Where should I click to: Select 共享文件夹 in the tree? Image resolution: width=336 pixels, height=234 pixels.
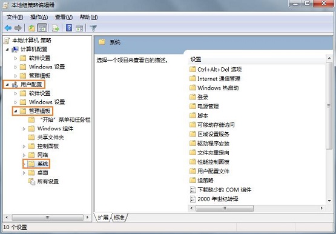(51, 138)
